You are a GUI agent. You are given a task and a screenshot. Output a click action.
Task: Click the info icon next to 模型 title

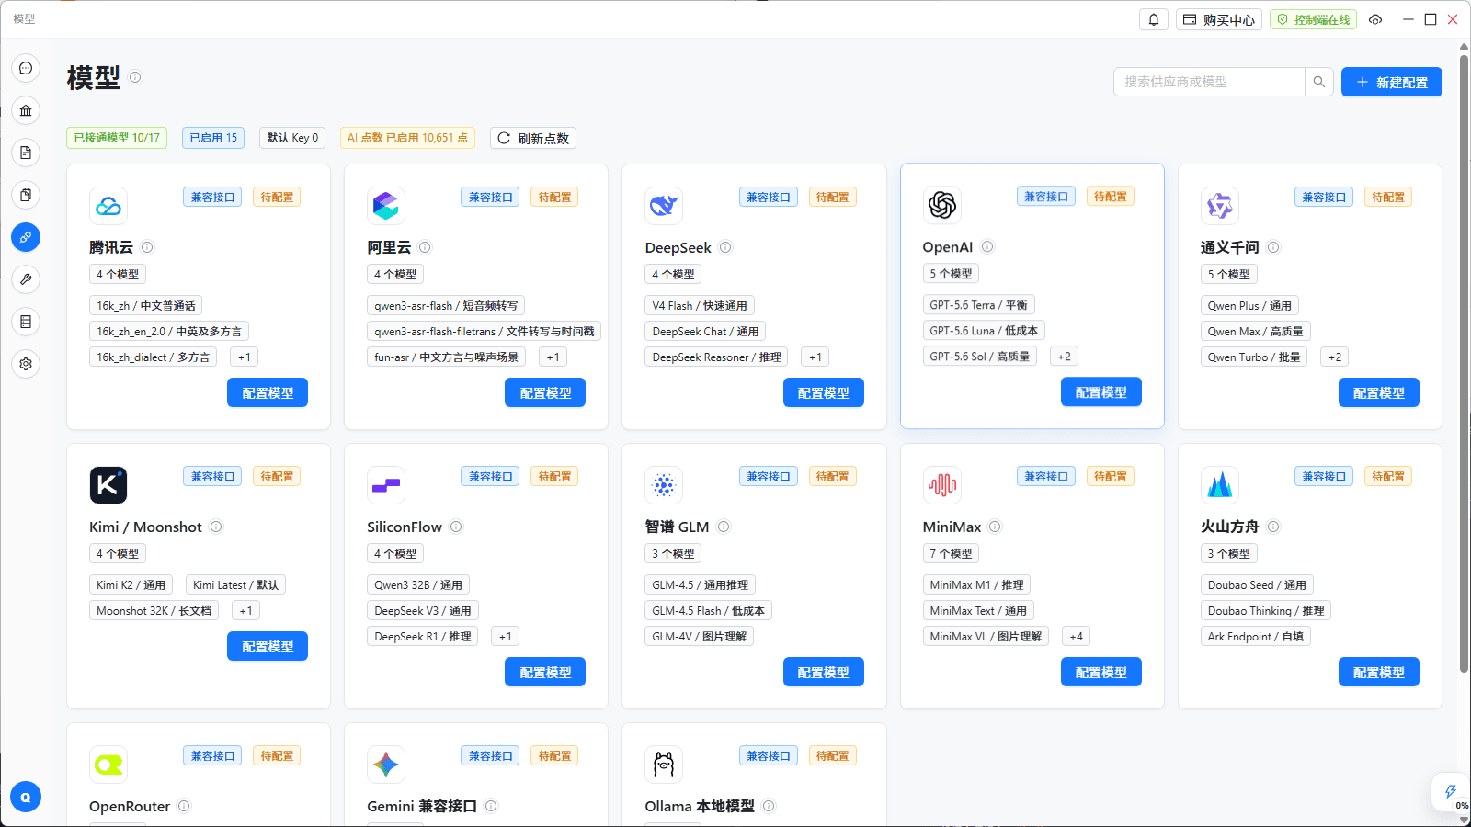(x=135, y=77)
